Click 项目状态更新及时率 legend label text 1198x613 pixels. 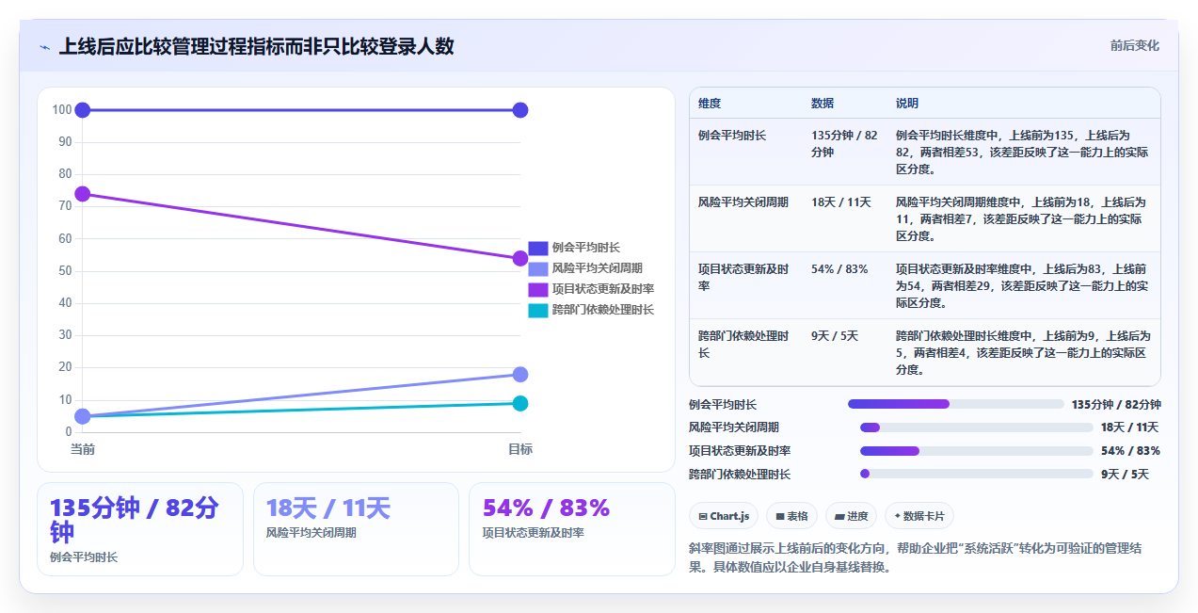(x=603, y=289)
